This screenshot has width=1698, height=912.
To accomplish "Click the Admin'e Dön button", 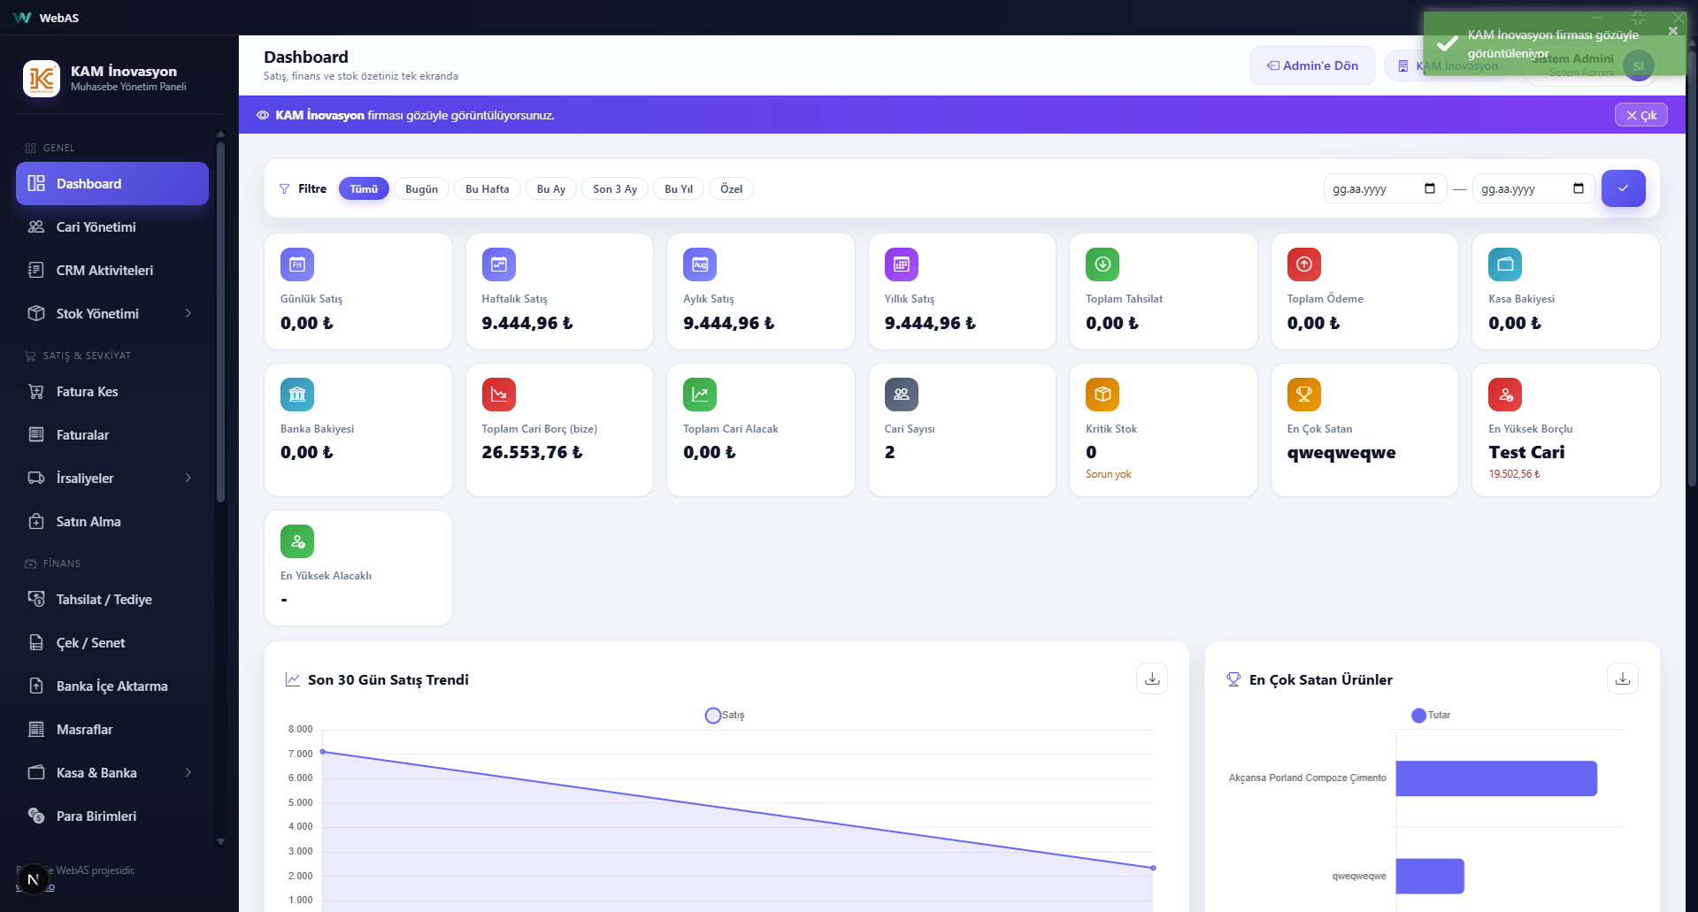I will pos(1312,65).
